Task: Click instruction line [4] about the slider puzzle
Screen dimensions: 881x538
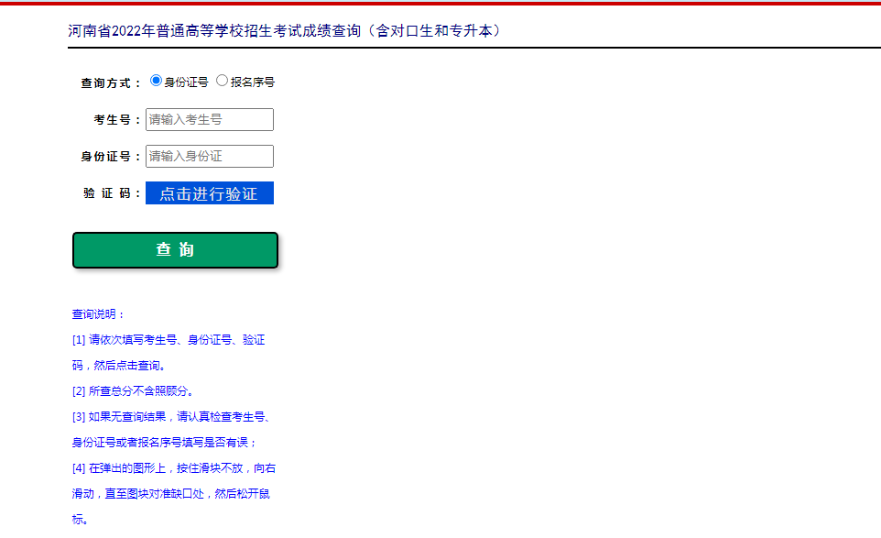Action: pyautogui.click(x=174, y=467)
